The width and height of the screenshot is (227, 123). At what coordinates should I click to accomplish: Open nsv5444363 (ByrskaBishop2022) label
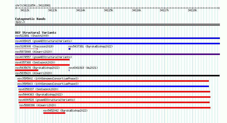coord(41,94)
